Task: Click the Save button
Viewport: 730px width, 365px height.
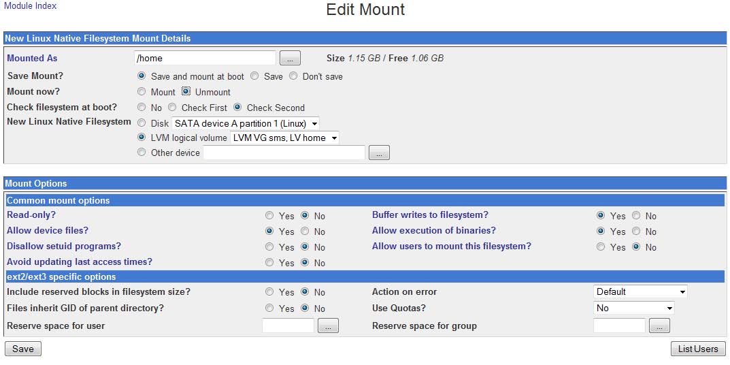Action: [x=23, y=349]
